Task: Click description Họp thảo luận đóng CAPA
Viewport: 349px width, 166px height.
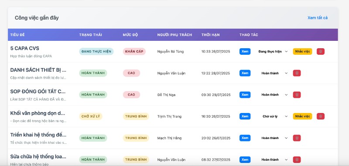Action: coord(31,56)
